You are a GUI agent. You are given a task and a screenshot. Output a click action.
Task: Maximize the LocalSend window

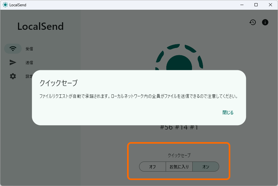tap(256, 5)
